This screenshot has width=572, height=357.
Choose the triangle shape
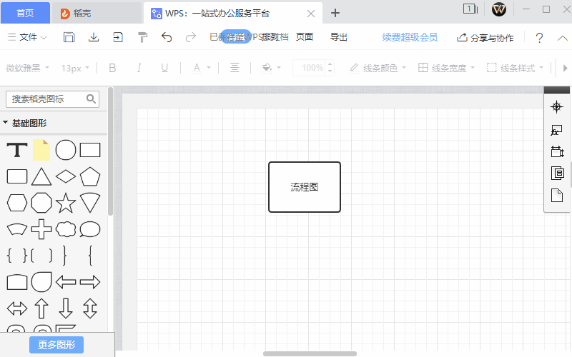[x=41, y=176]
